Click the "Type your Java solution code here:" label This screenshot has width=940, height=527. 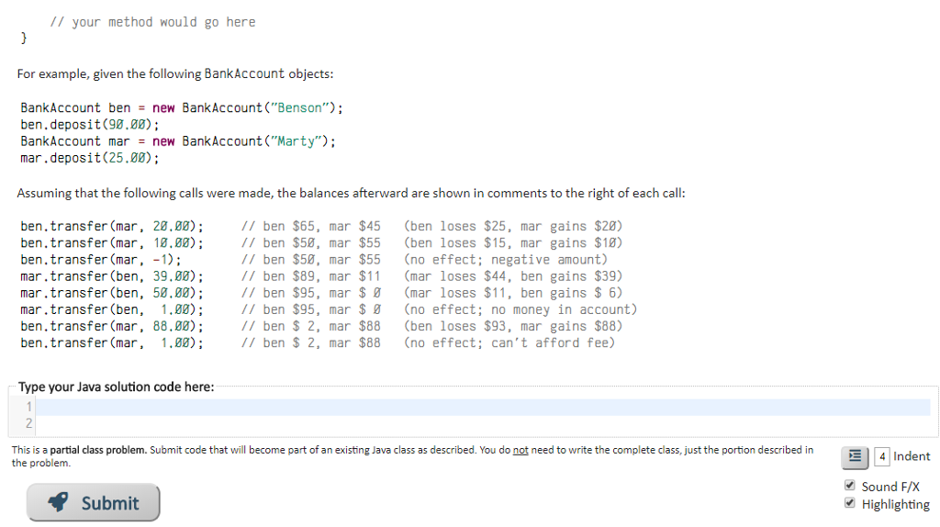tap(117, 387)
